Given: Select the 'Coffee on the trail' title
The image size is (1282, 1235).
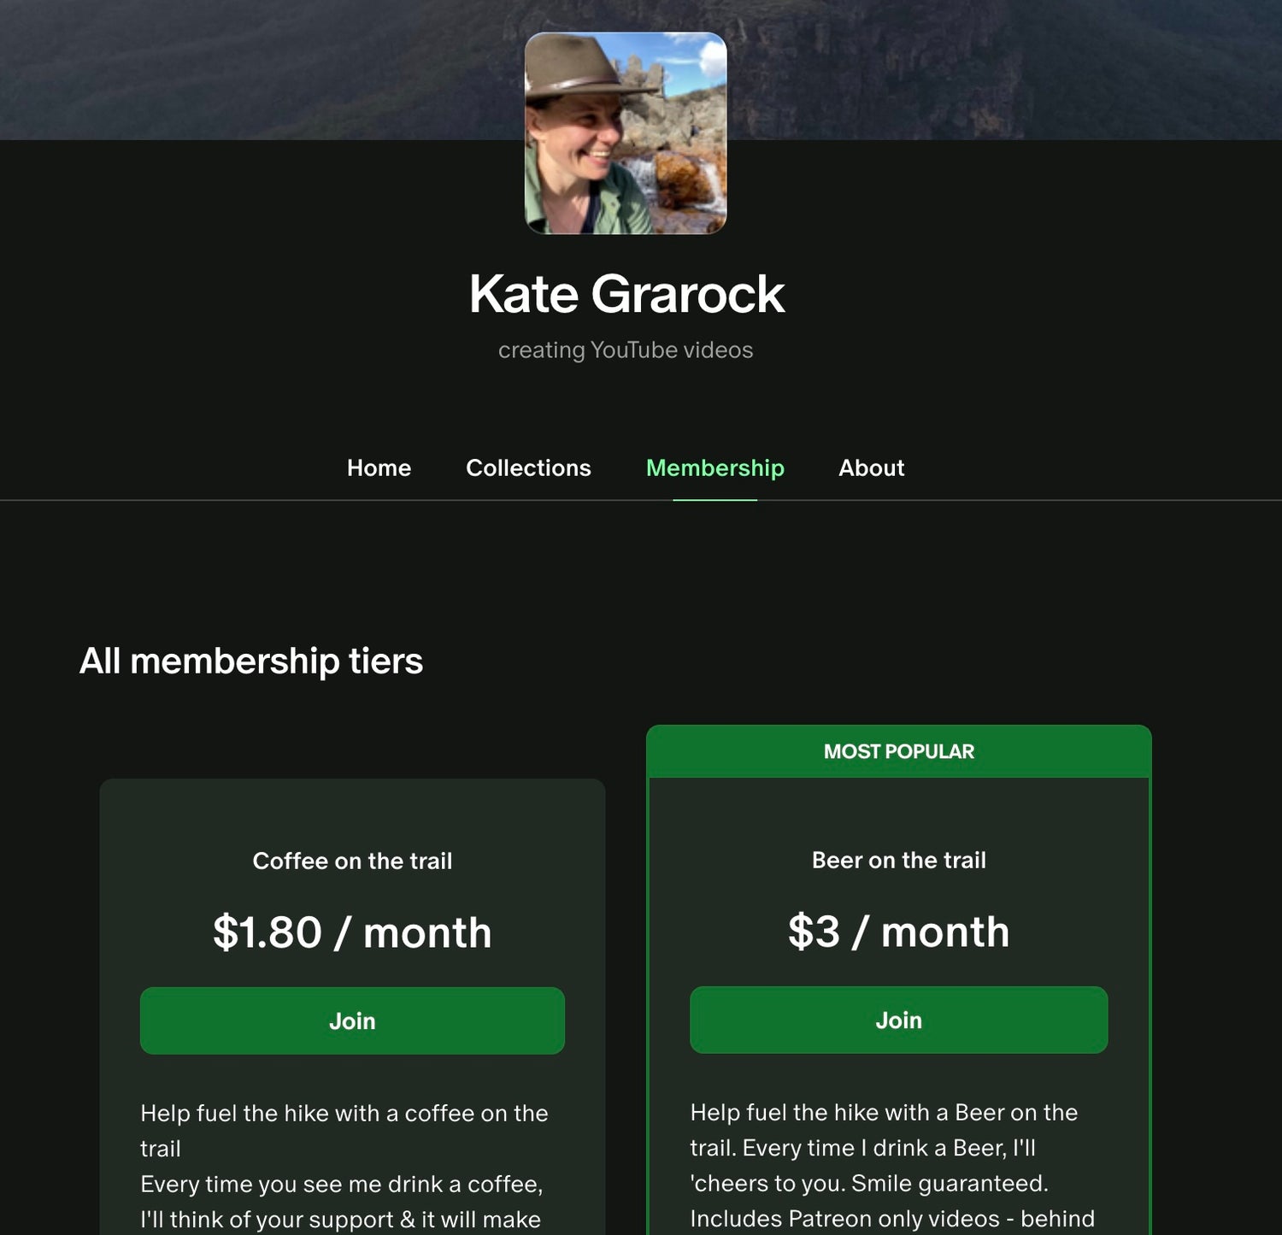Looking at the screenshot, I should click(x=352, y=861).
